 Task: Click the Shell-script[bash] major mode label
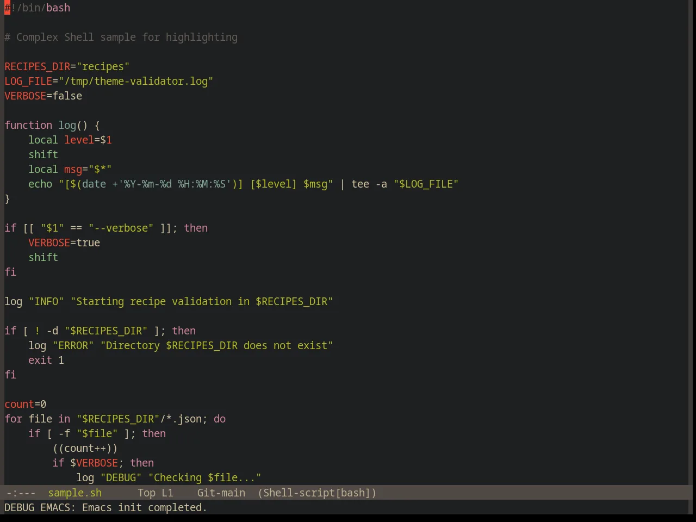(x=317, y=493)
